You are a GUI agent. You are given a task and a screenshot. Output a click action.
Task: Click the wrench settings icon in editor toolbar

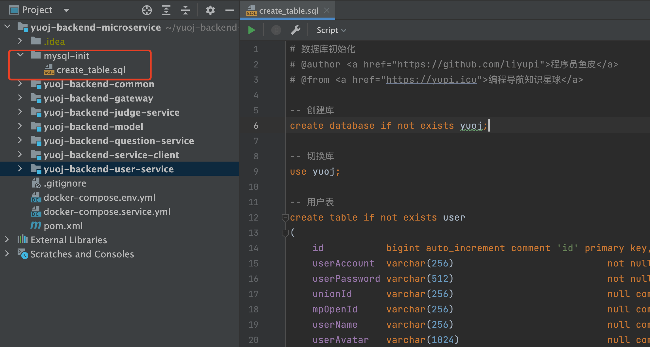pyautogui.click(x=296, y=30)
